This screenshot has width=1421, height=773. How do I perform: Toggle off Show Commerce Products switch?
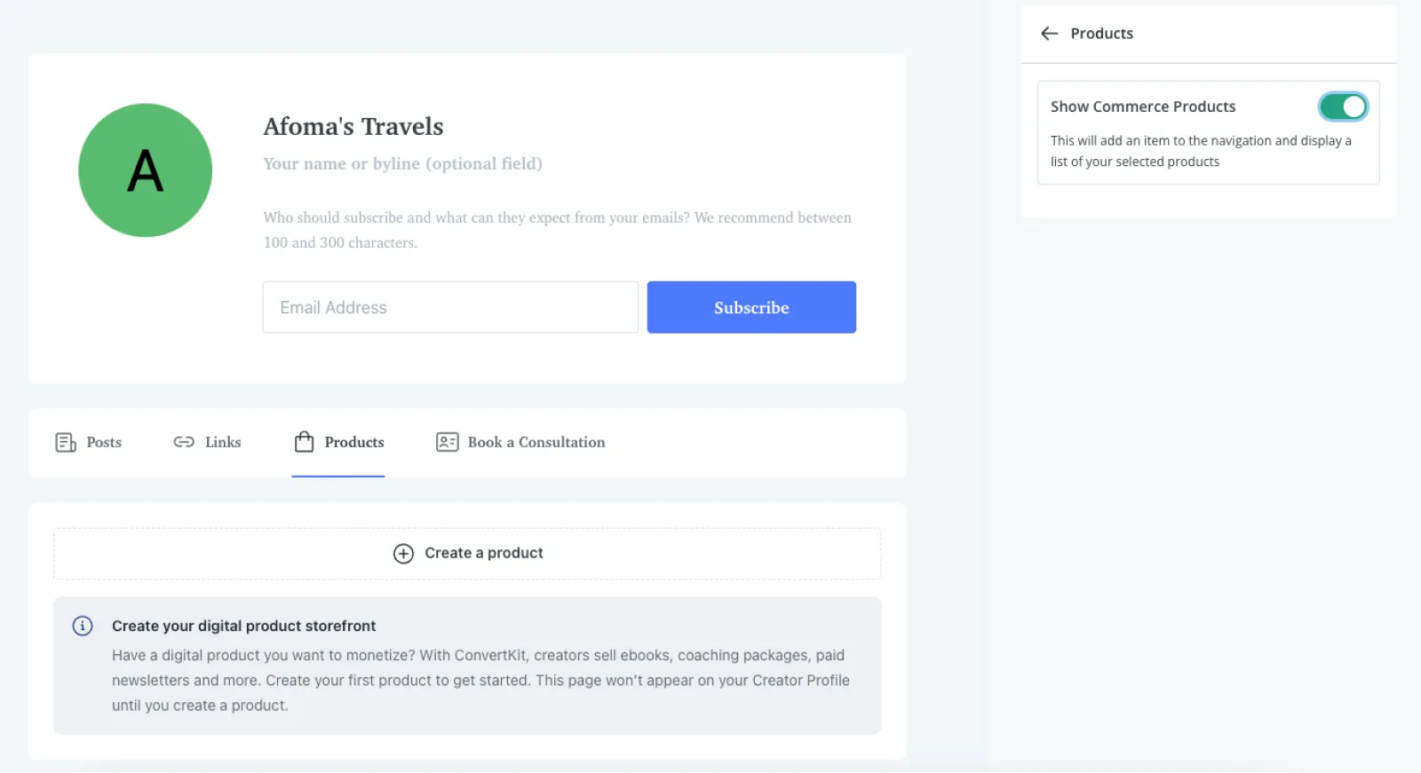click(x=1343, y=106)
